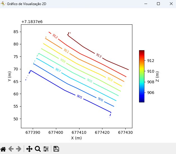The width and height of the screenshot is (176, 154).
Task: Go forward to the next view arrow
Action: (x=19, y=149)
